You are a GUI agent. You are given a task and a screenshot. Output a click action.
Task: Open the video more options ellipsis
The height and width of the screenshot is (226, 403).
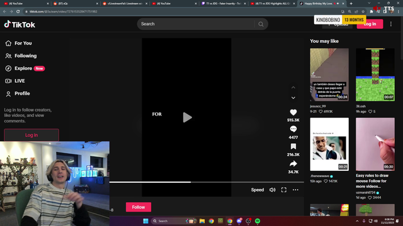click(x=295, y=190)
